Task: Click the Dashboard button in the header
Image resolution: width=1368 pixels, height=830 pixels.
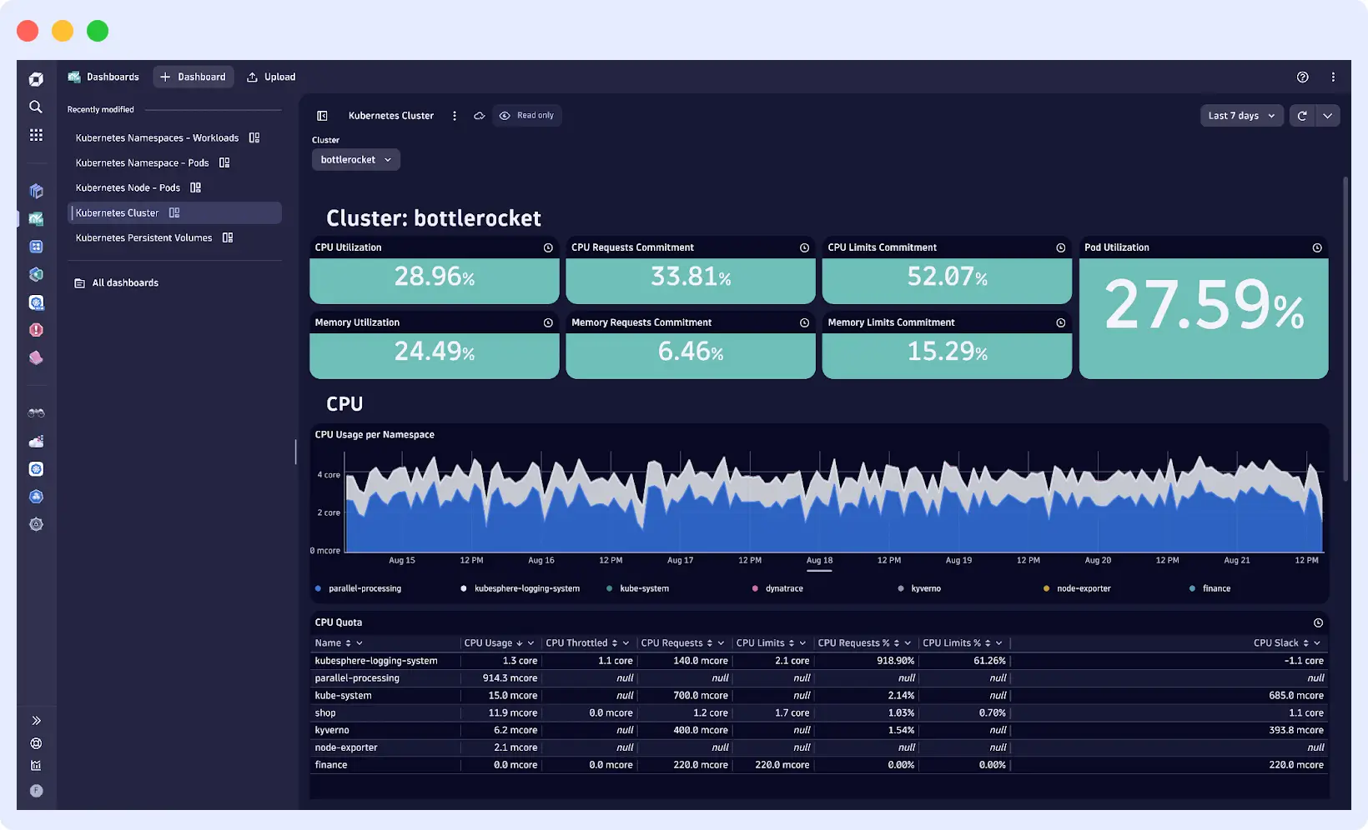Action: coord(193,77)
